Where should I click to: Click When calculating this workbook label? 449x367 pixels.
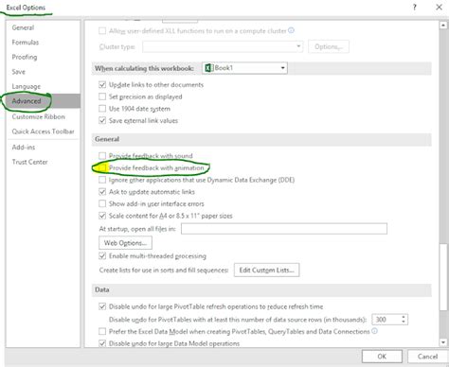[x=144, y=68]
